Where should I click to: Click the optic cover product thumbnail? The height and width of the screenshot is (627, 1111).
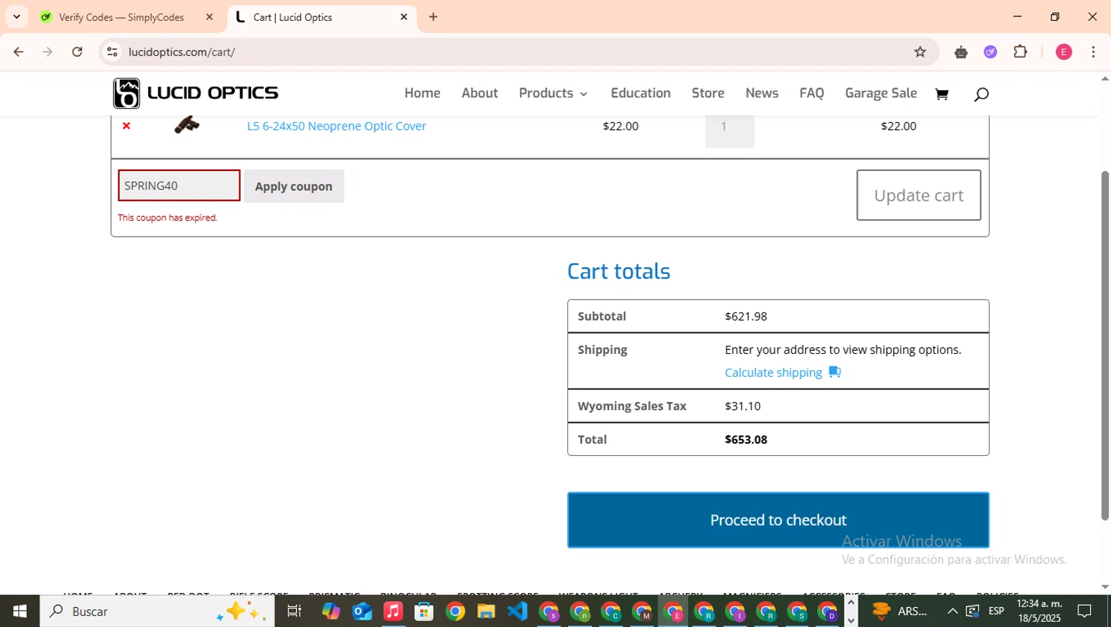187,124
